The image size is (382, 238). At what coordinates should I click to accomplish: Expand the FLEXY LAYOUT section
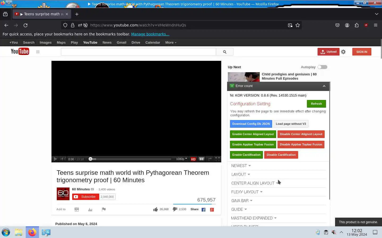(x=247, y=192)
